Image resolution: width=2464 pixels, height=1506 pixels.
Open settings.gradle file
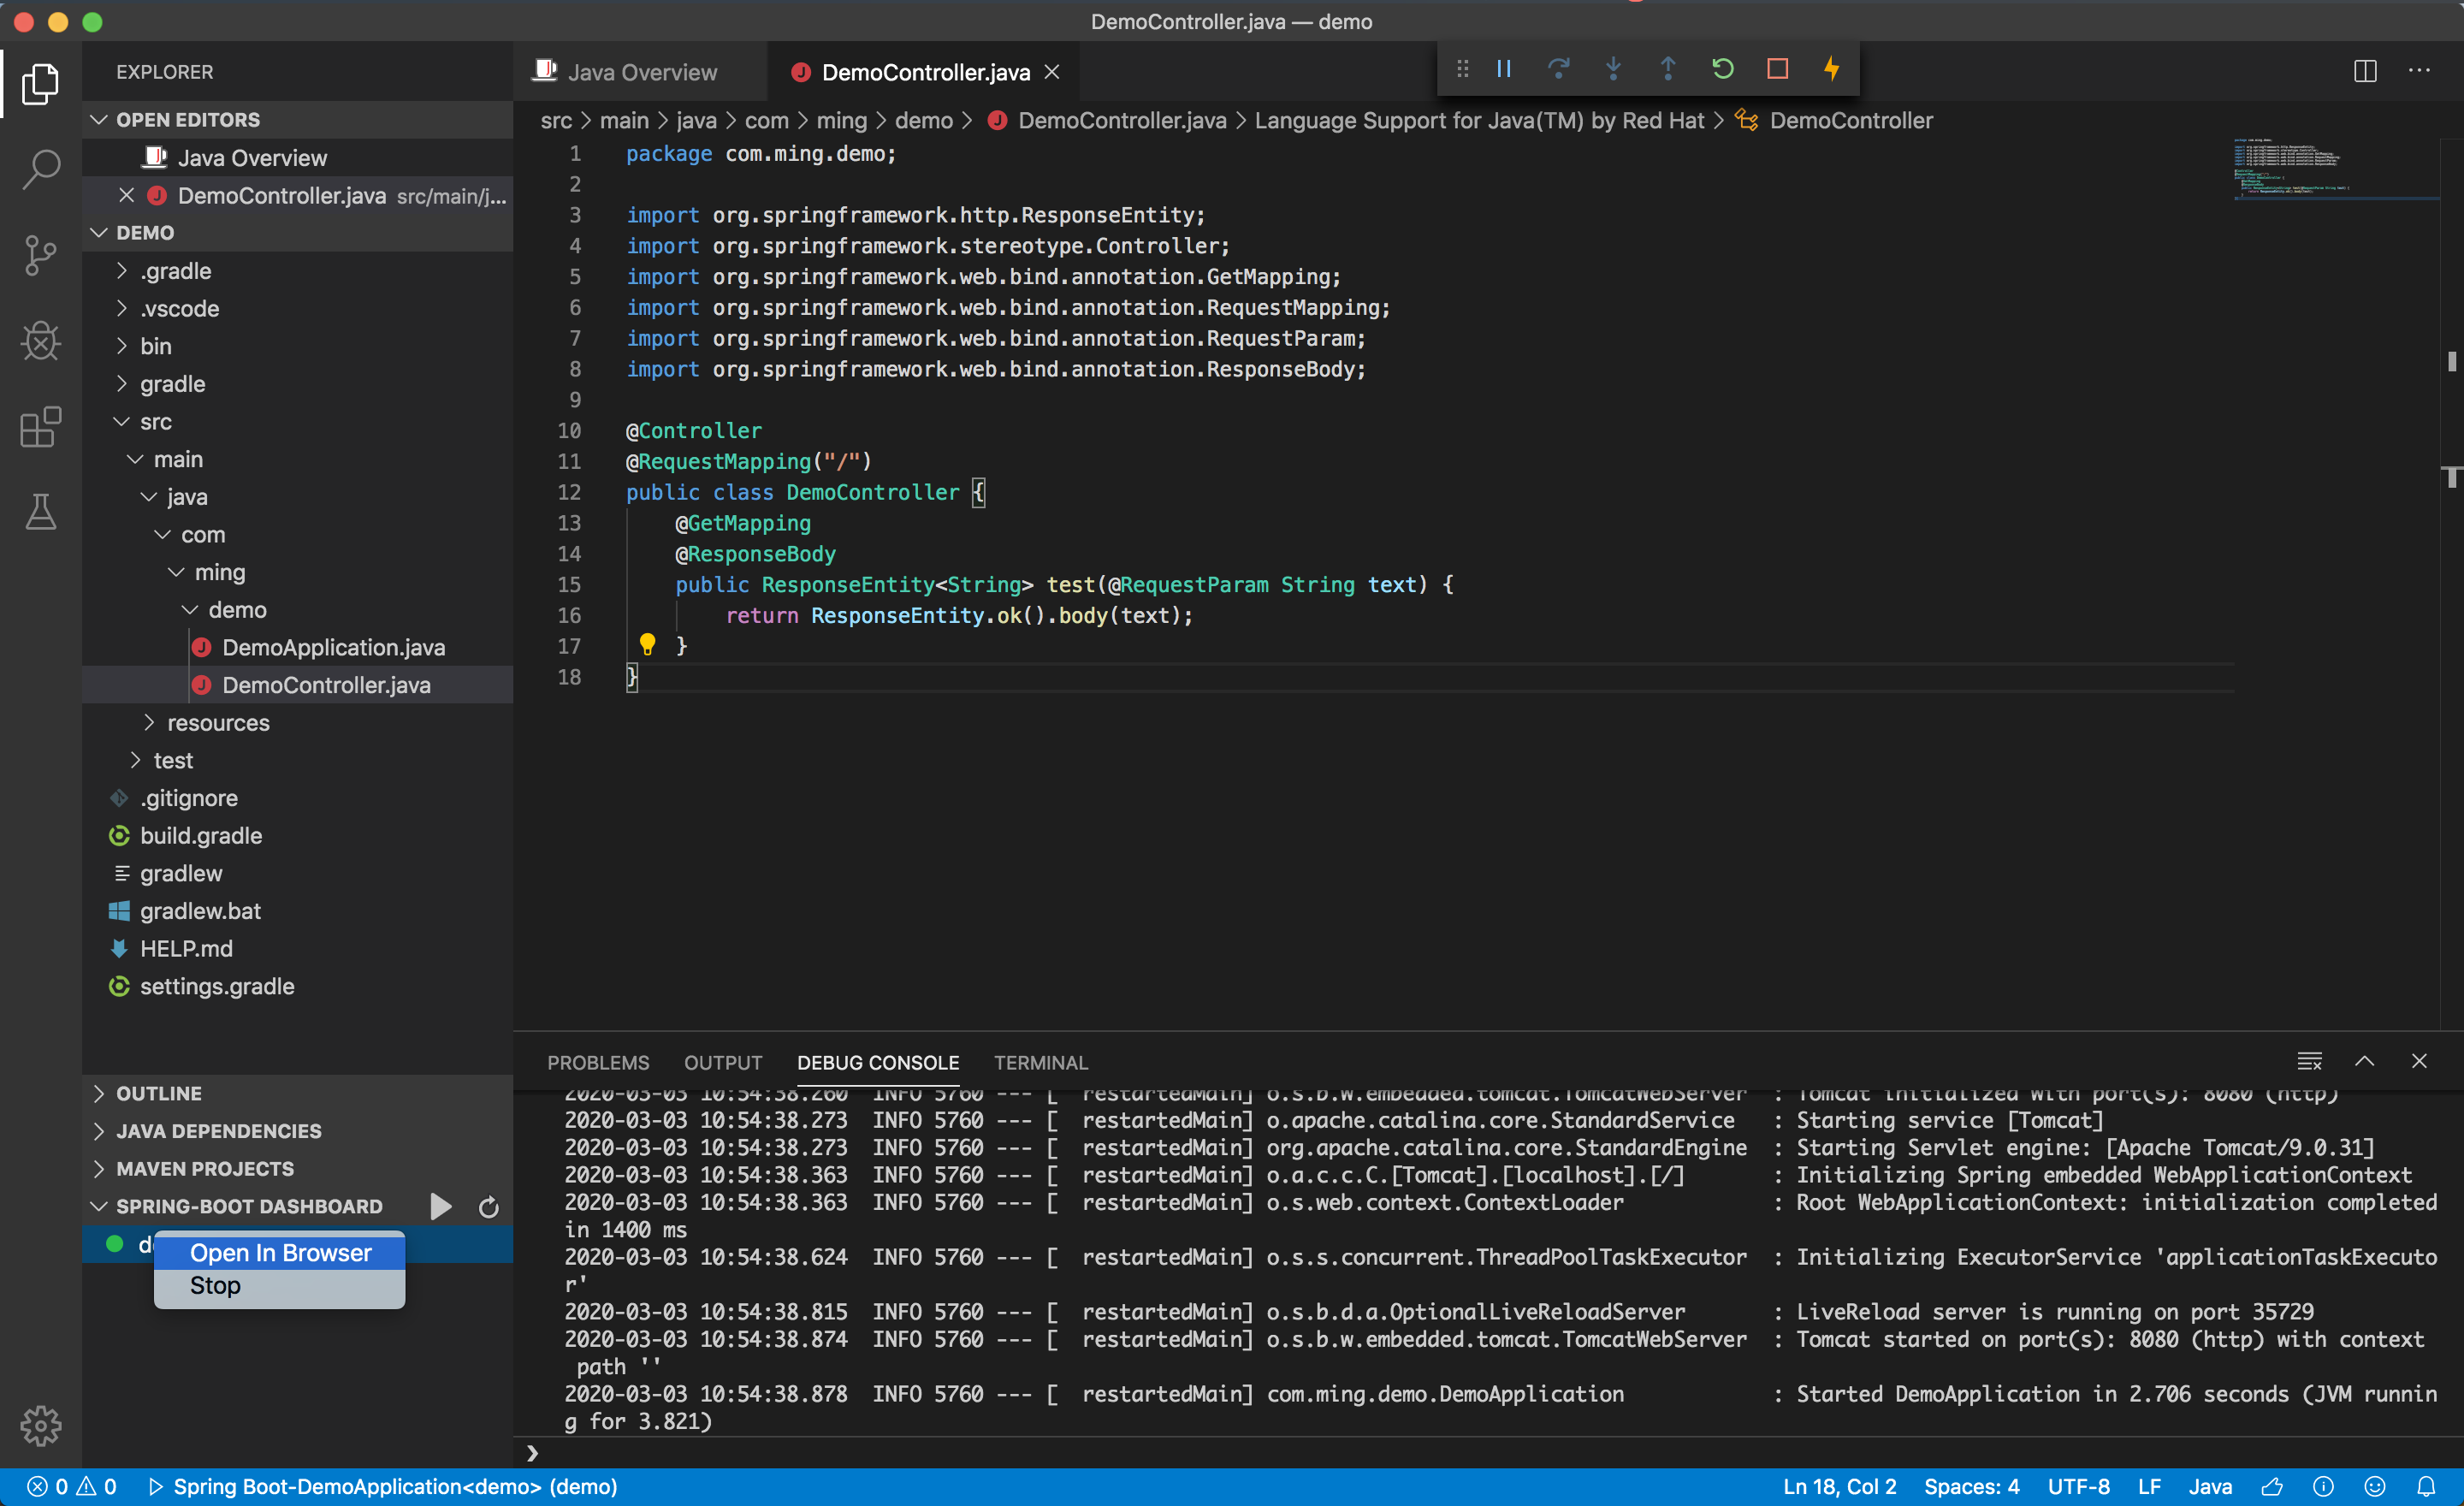click(x=217, y=987)
